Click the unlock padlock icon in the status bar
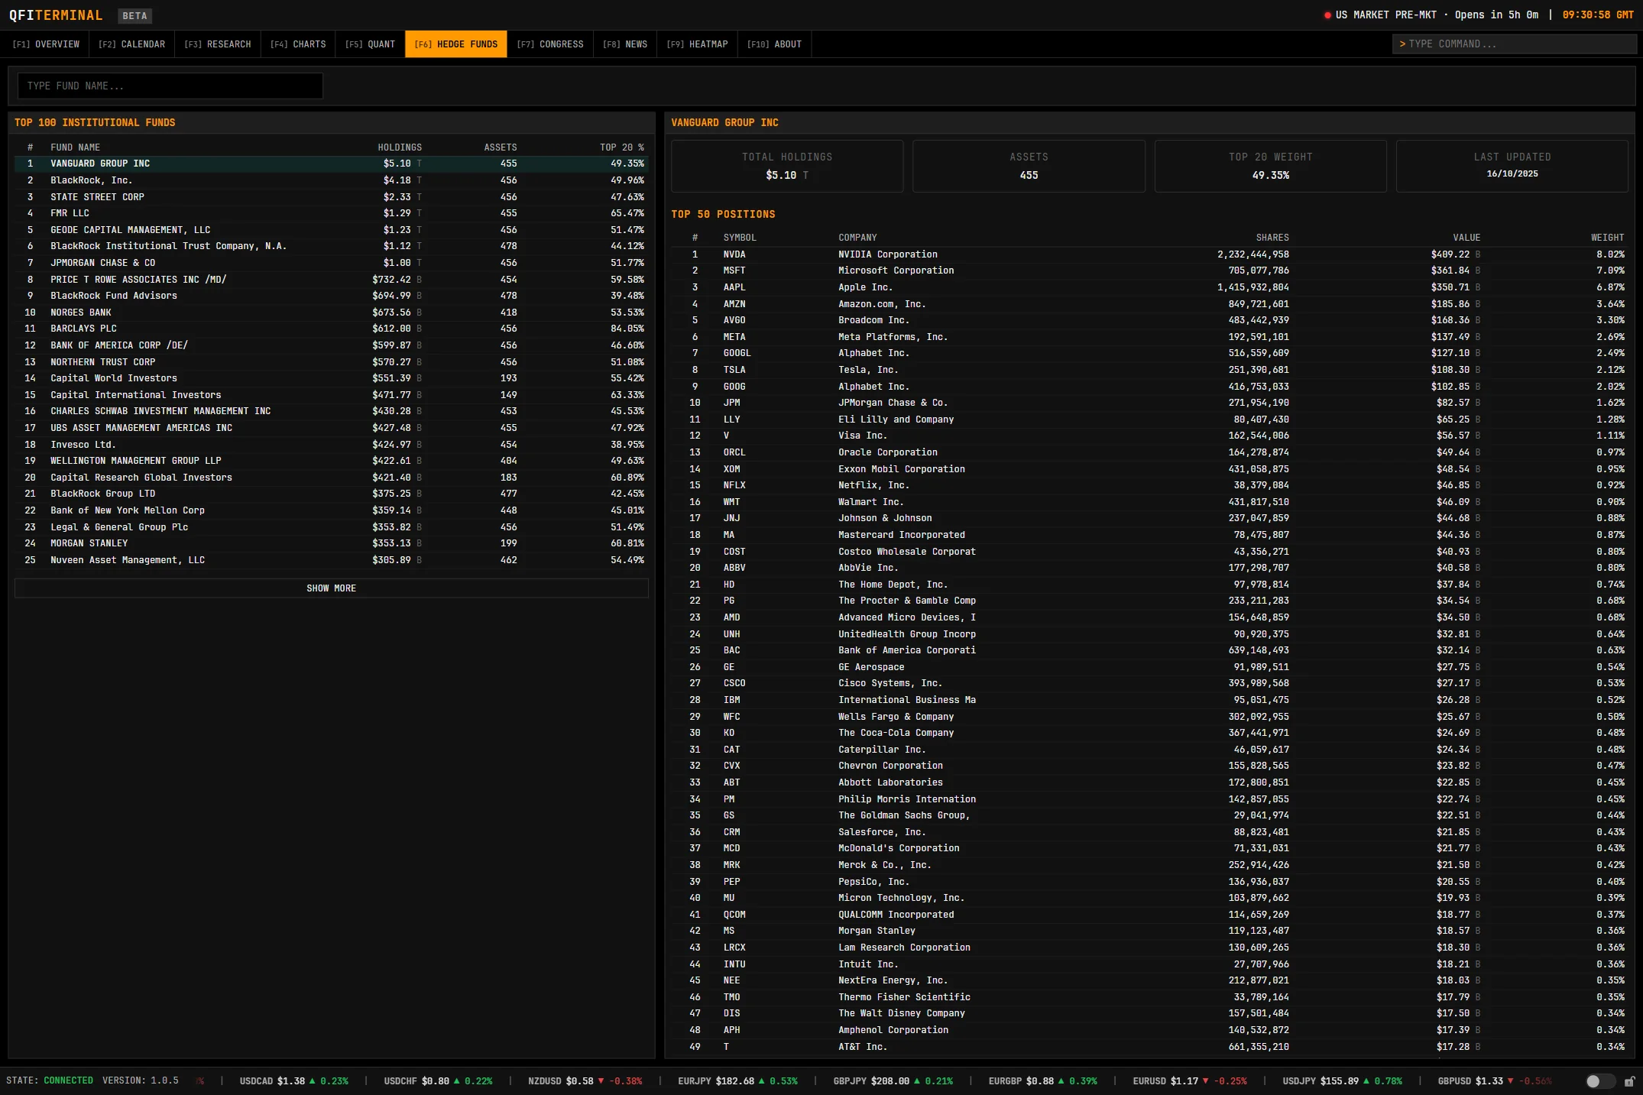This screenshot has height=1095, width=1643. [x=1630, y=1080]
